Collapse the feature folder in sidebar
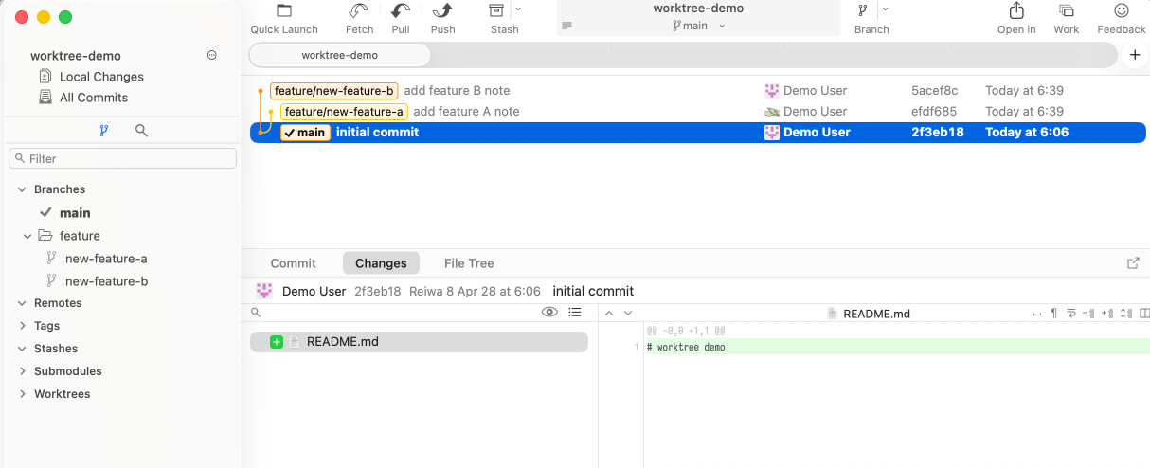Screen dimensions: 1150x468 (x=27, y=236)
